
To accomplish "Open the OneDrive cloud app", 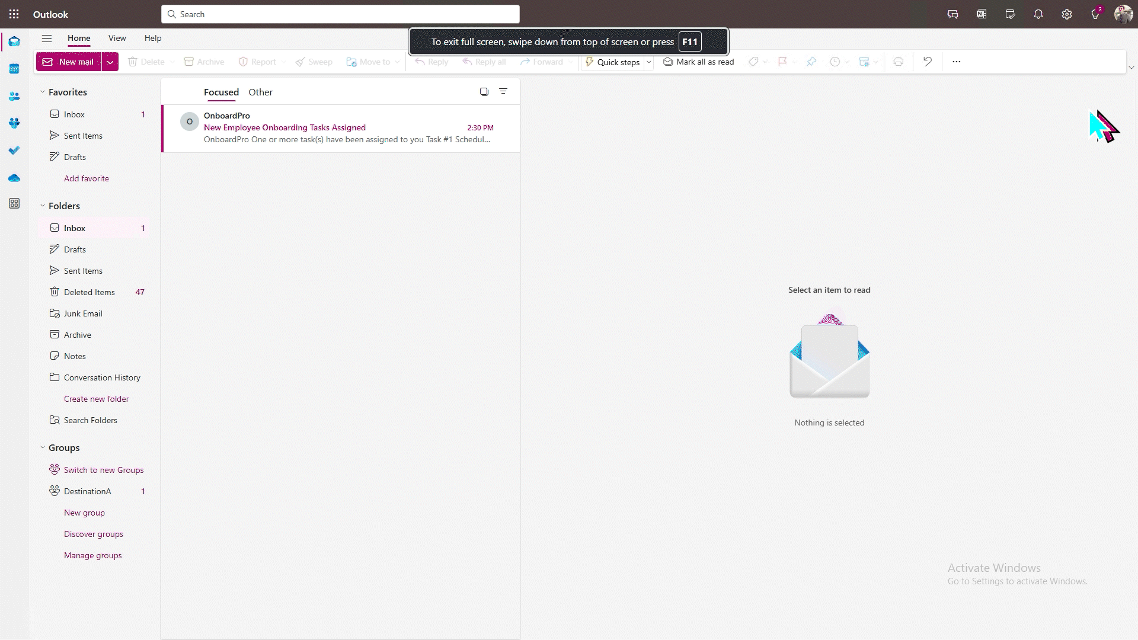I will point(14,178).
